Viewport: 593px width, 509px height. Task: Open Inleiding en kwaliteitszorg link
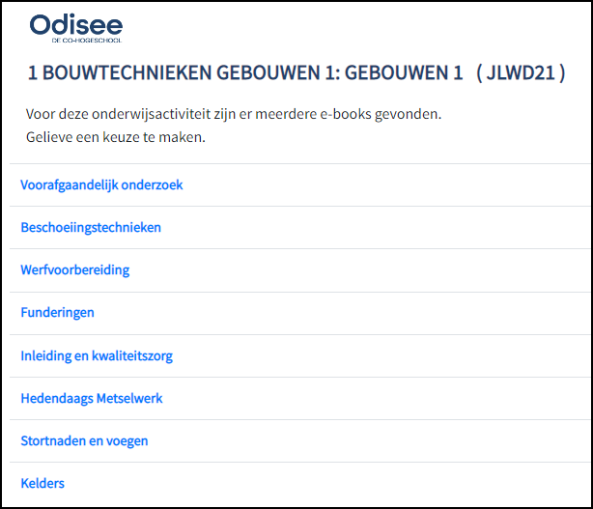pyautogui.click(x=97, y=355)
